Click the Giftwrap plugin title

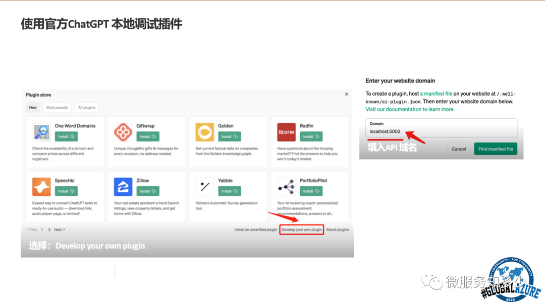click(x=145, y=126)
